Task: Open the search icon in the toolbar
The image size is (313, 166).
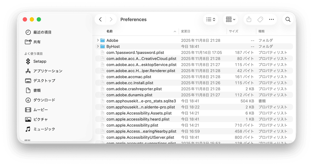Action: (288, 19)
